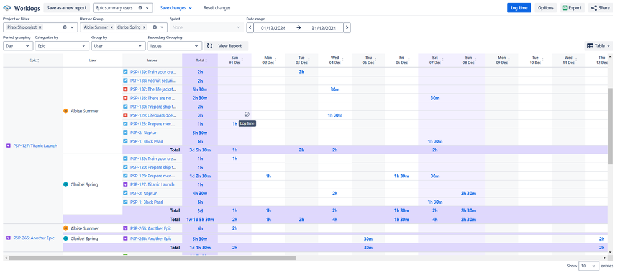This screenshot has width=620, height=273.
Task: Click the 1d 1h 30m total for Another Epic
Action: tap(200, 248)
